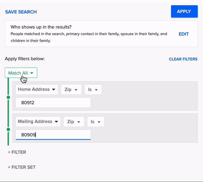Add a new group with + FILTER SET

[x=22, y=167]
